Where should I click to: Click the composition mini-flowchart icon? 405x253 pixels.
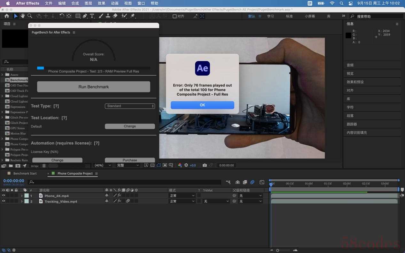(x=228, y=182)
